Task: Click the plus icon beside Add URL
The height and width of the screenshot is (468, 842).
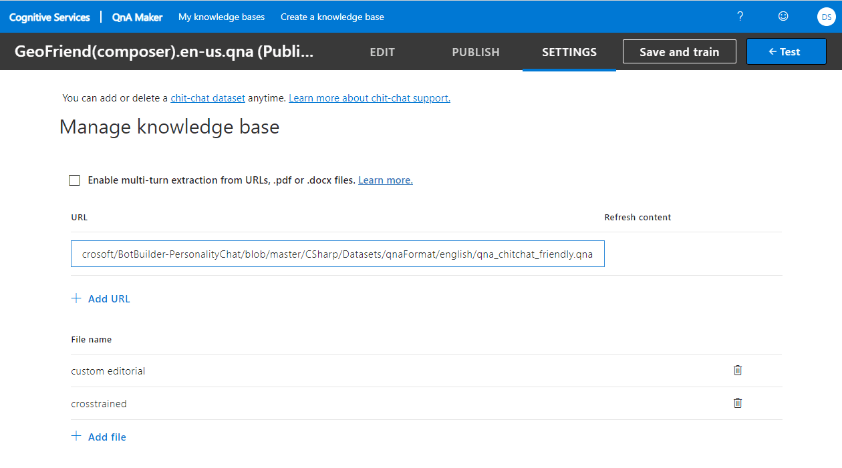Action: (x=76, y=298)
